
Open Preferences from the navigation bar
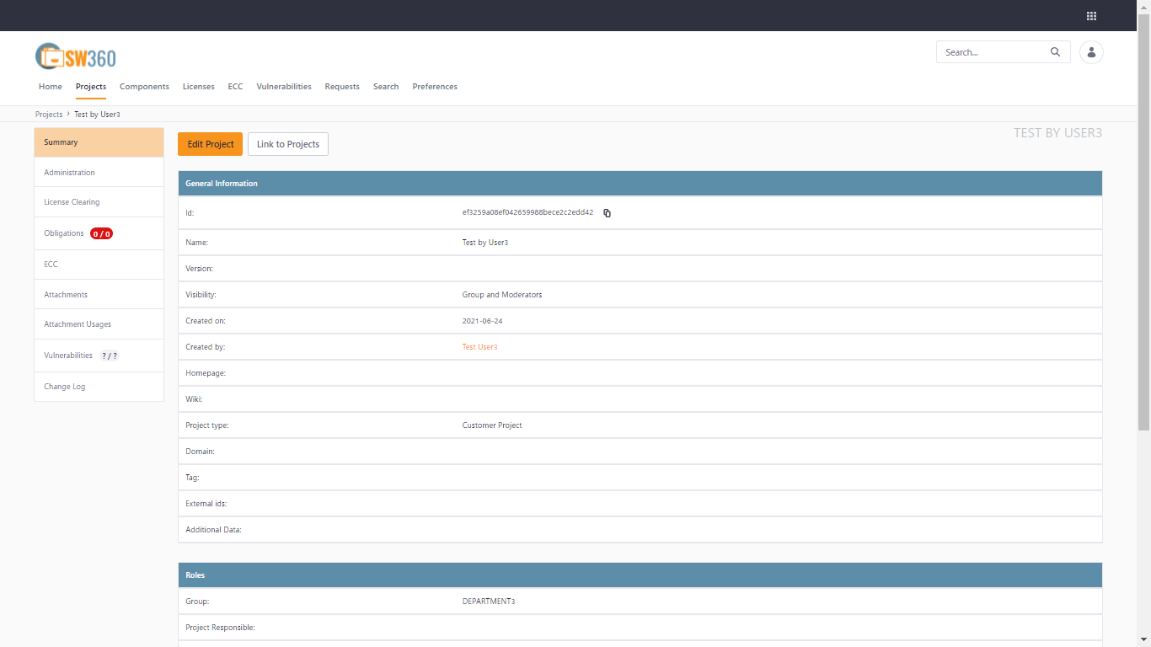point(435,86)
